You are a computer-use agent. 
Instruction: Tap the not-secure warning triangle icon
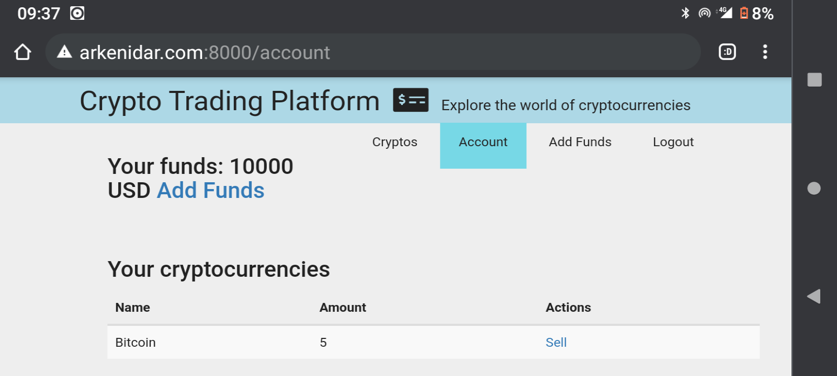(x=64, y=52)
